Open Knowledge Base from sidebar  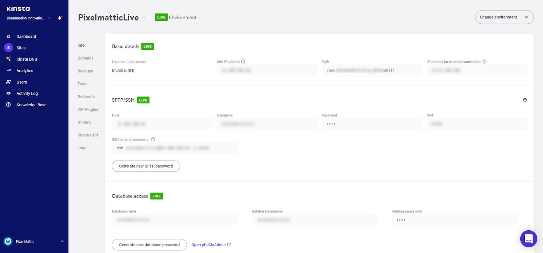pos(32,105)
